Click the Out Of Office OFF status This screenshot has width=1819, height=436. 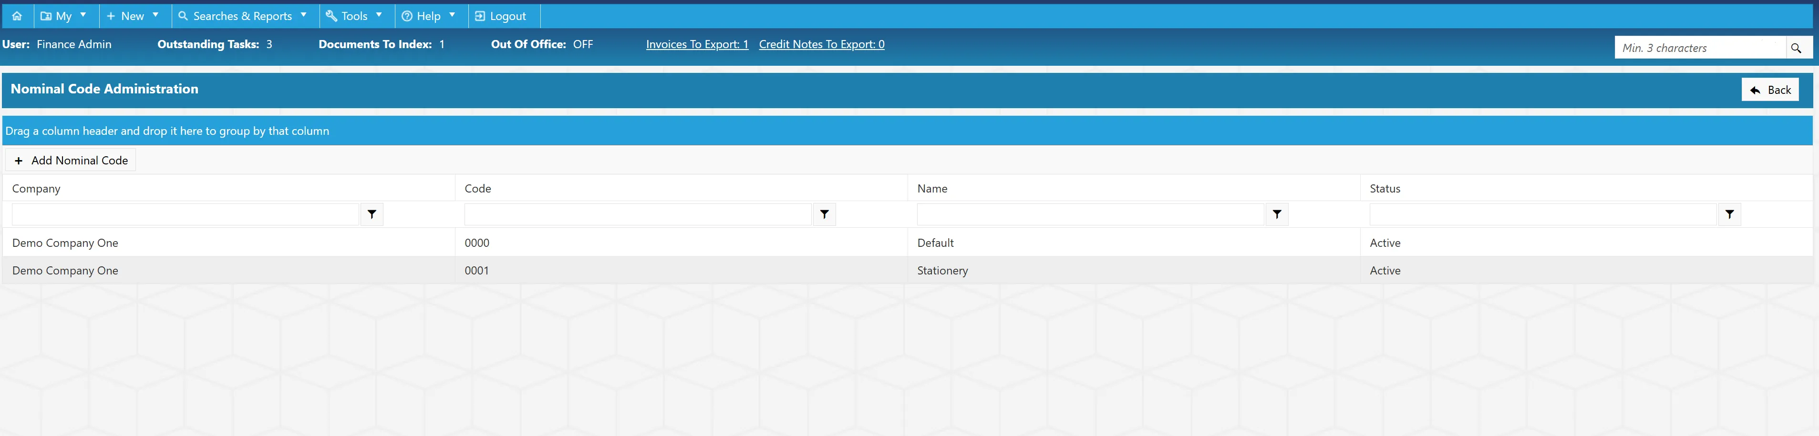pyautogui.click(x=583, y=44)
